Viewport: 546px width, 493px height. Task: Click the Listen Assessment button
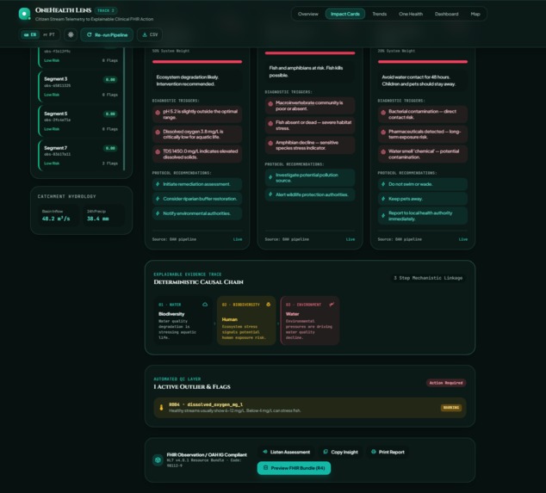pyautogui.click(x=286, y=452)
